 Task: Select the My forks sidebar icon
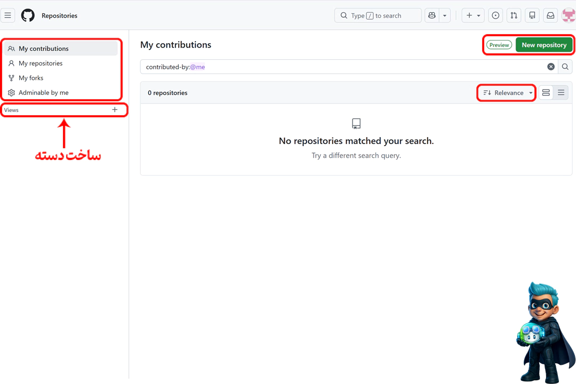click(11, 78)
